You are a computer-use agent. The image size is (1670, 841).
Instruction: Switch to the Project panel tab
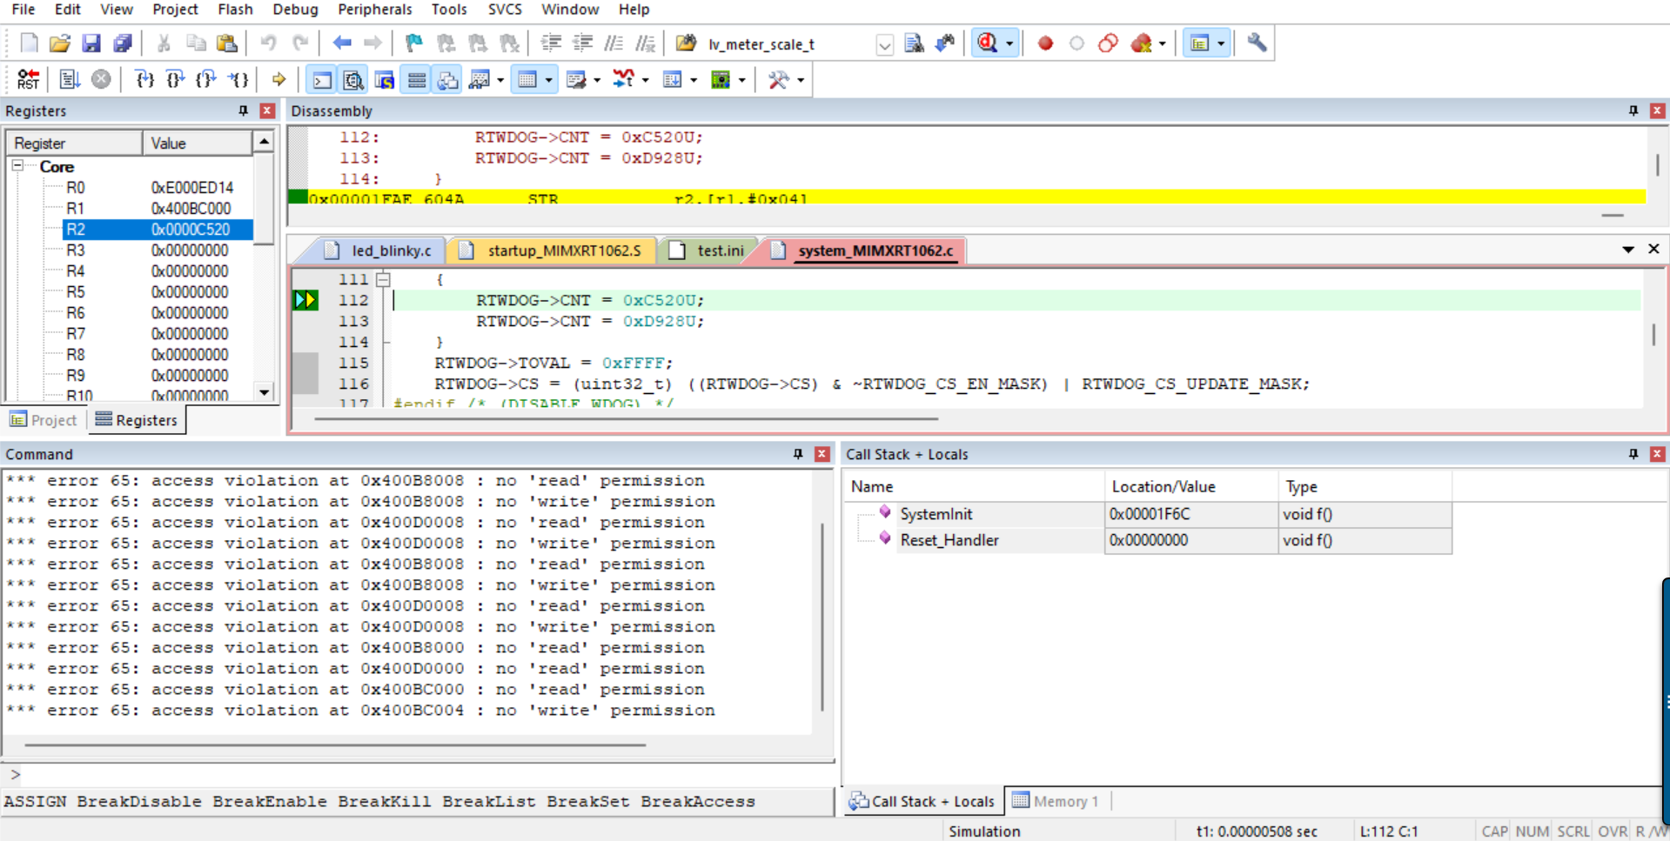(x=44, y=420)
